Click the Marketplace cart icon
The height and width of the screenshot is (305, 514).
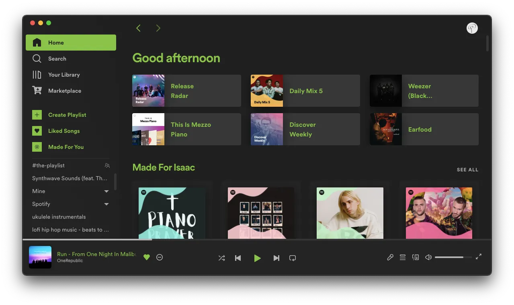click(37, 90)
